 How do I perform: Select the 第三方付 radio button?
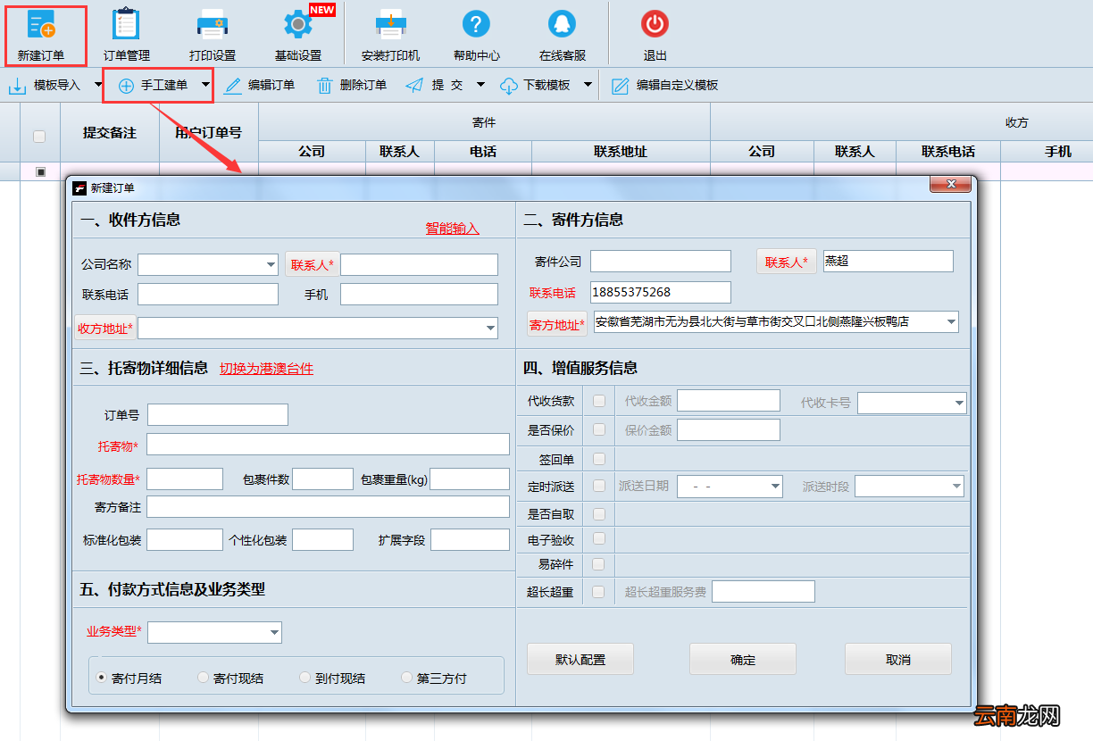point(407,678)
